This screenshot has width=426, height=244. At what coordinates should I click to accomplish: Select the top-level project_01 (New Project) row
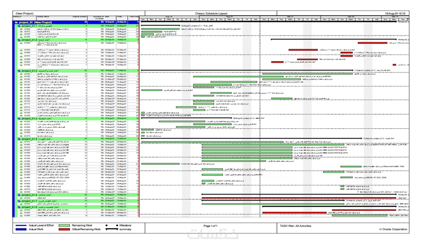click(76, 22)
